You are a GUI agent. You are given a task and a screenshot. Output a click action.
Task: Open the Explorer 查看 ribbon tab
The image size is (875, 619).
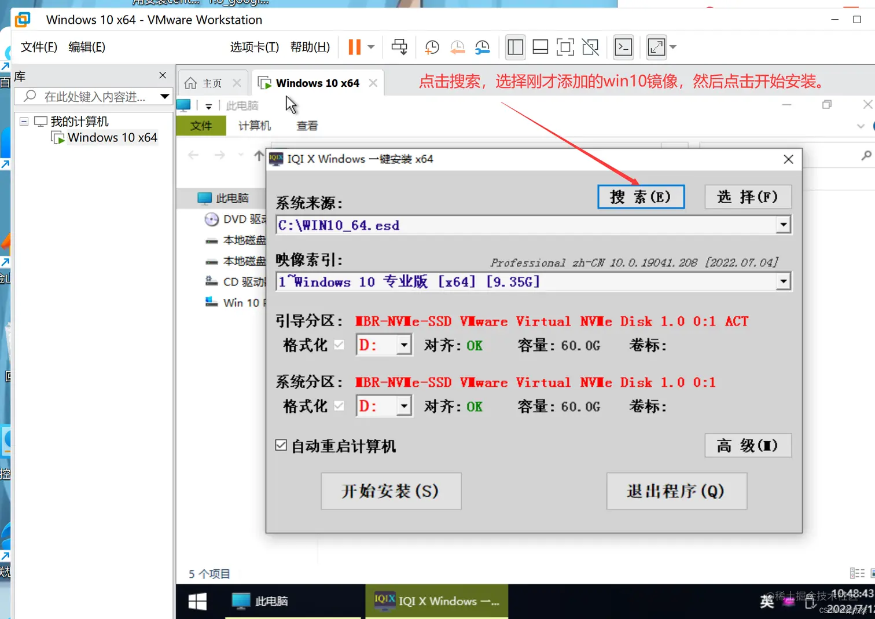click(307, 126)
